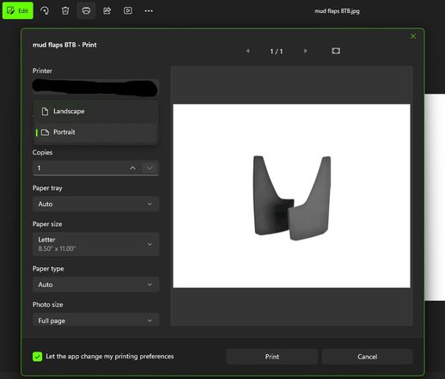Click the share icon in toolbar
This screenshot has width=445, height=379.
107,10
